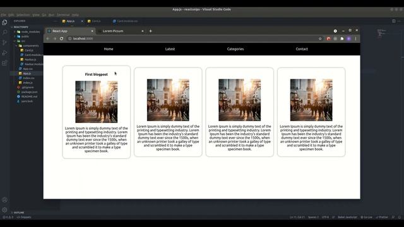Open a new browser tab with the plus button

[x=150, y=31]
